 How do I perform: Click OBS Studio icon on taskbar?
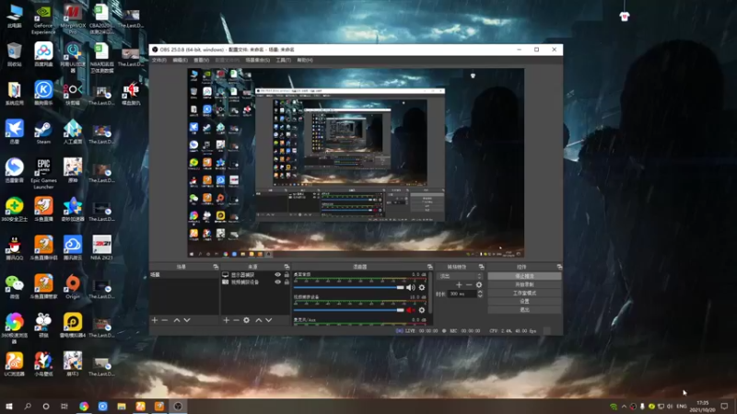(x=178, y=406)
